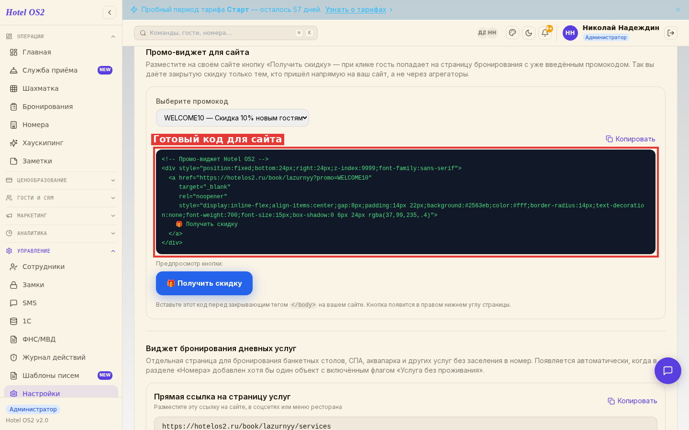Click the promo widget code block
Image resolution: width=689 pixels, height=430 pixels.
(406, 202)
